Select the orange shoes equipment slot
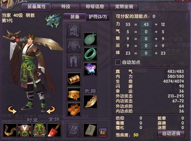This screenshot has height=141, width=191. pos(74,109)
